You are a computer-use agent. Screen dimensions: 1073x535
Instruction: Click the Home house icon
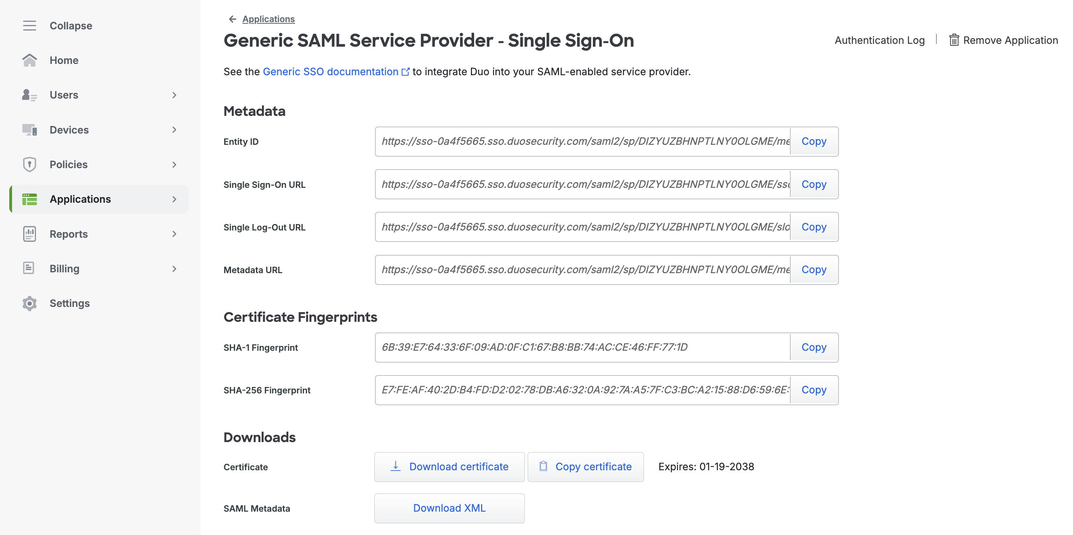pos(29,60)
